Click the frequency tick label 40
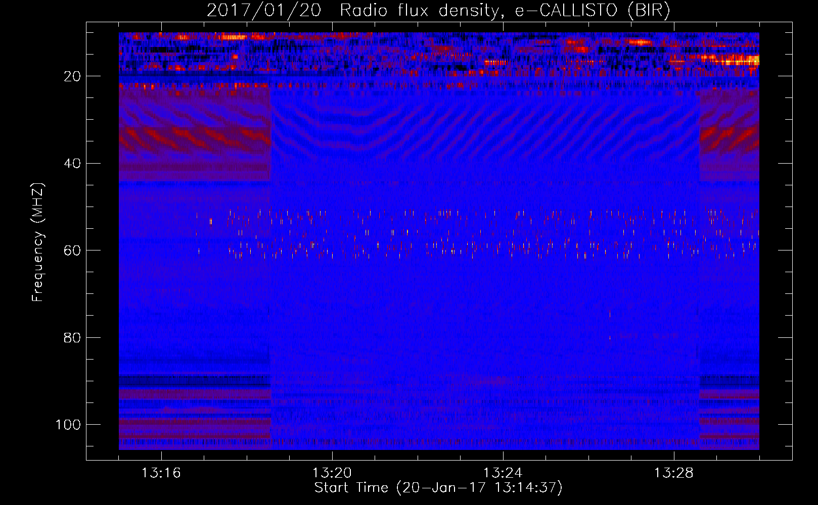 [72, 163]
